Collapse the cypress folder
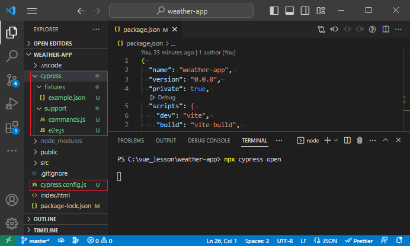This screenshot has width=410, height=246. 66,76
